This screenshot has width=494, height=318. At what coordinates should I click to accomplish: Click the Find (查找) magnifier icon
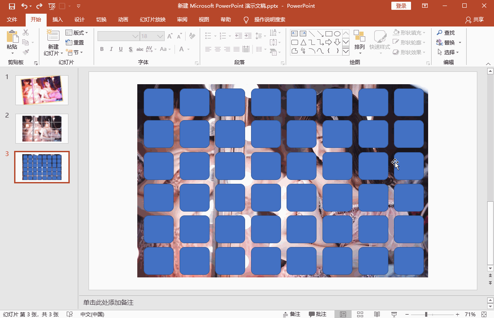[440, 33]
